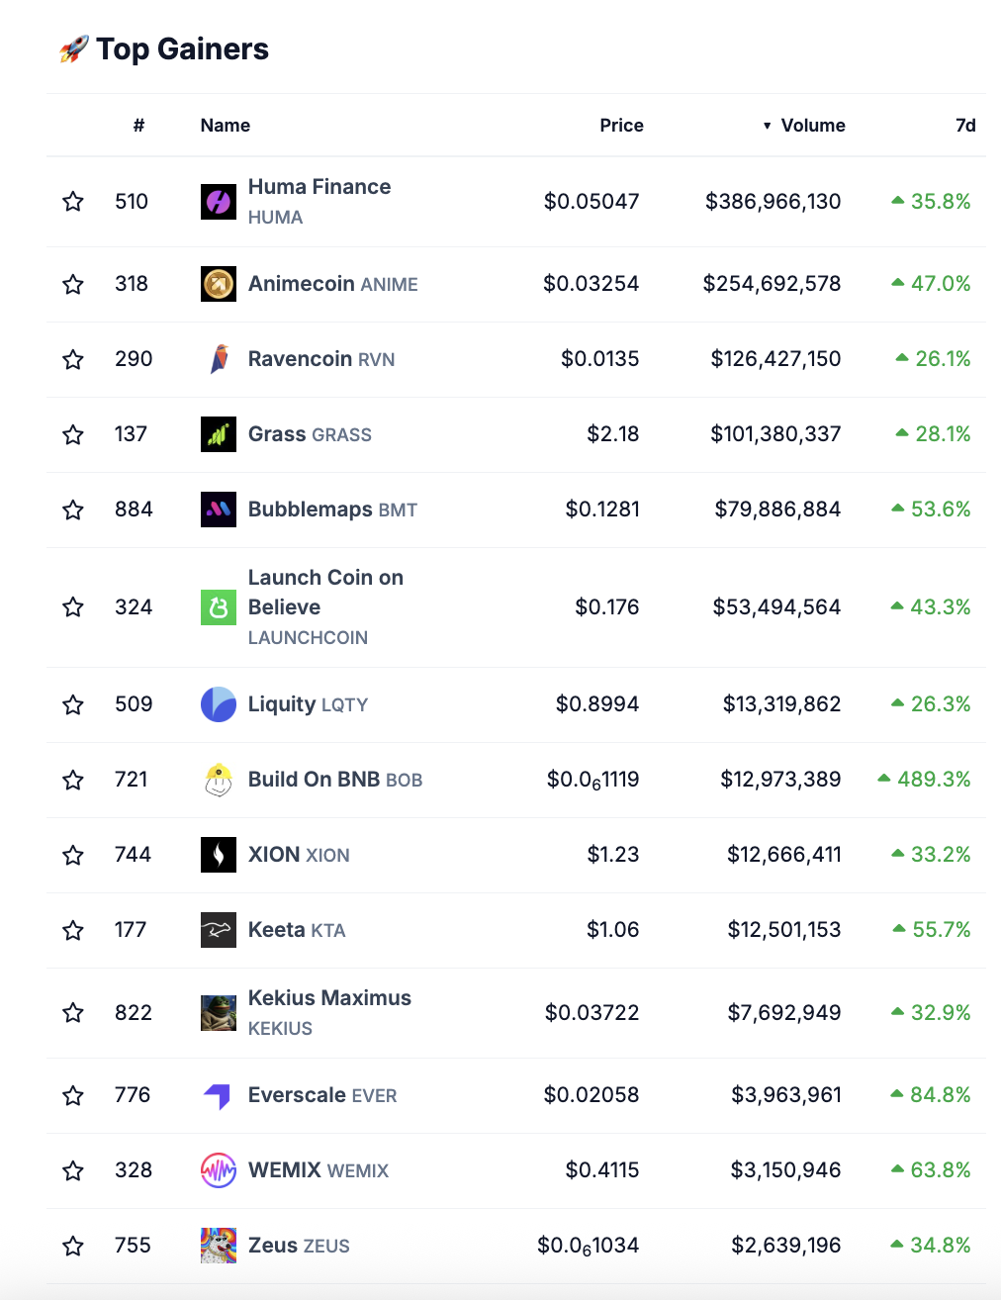Image resolution: width=1001 pixels, height=1300 pixels.
Task: Sort the table by the 7d column
Action: 965,126
